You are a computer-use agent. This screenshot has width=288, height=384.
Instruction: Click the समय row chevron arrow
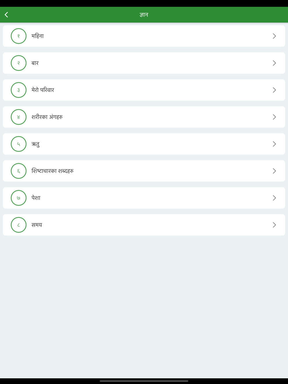point(274,225)
